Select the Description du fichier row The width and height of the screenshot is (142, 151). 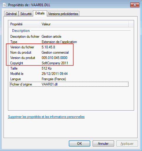(69, 37)
